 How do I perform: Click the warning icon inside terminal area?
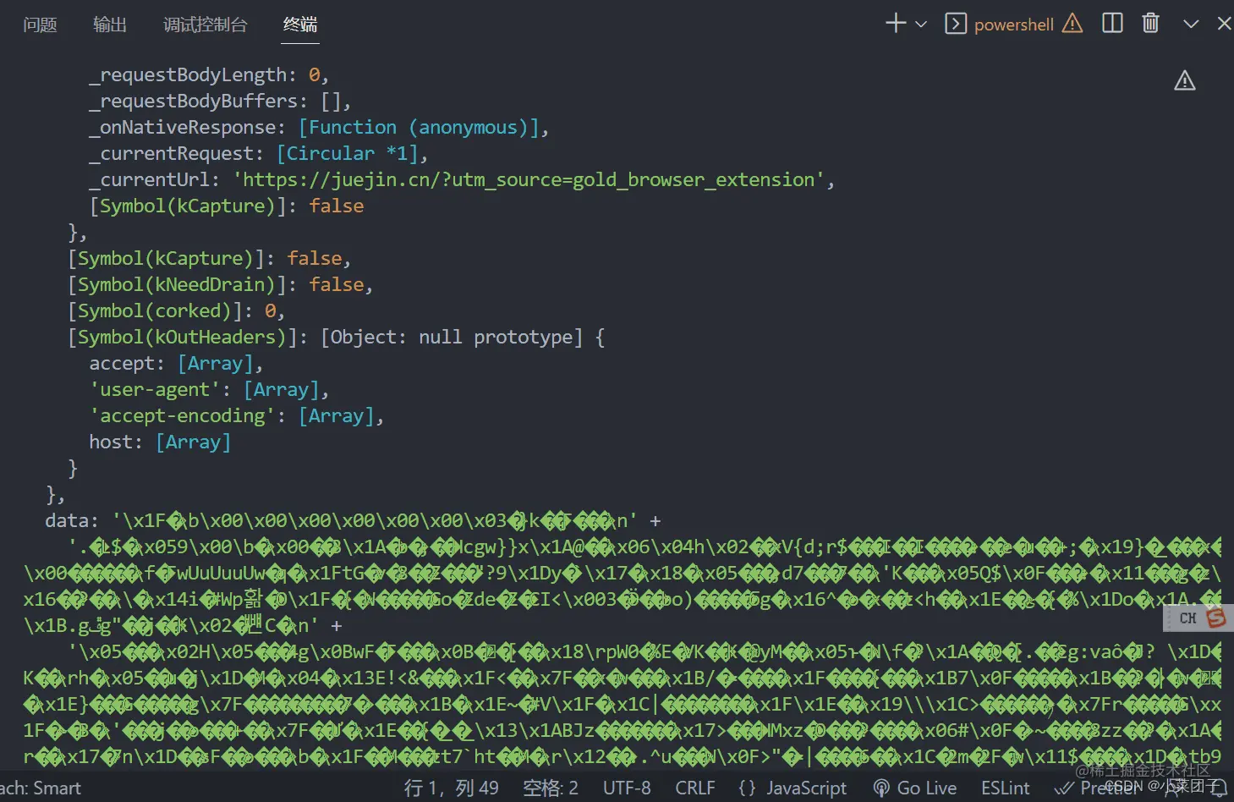pos(1185,80)
